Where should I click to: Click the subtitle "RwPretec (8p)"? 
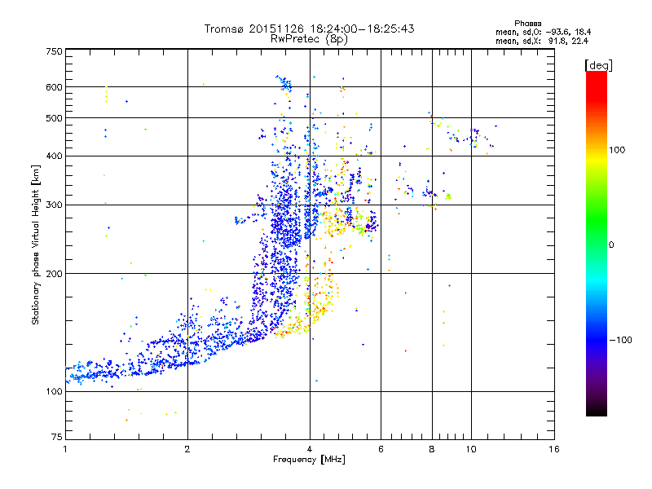click(309, 39)
